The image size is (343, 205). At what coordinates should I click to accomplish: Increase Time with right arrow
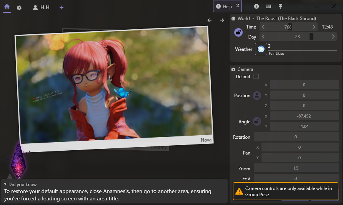click(x=314, y=27)
